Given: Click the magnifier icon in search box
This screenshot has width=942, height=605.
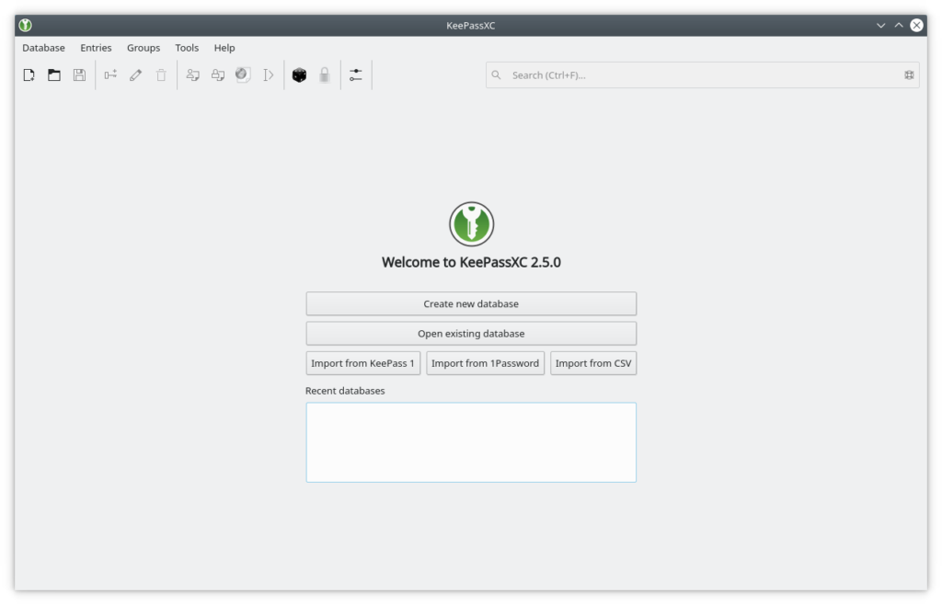Looking at the screenshot, I should click(x=496, y=75).
